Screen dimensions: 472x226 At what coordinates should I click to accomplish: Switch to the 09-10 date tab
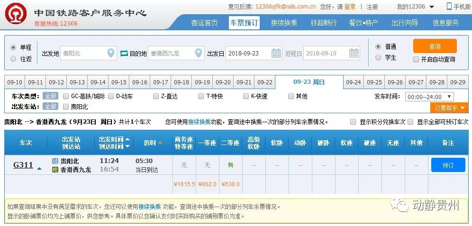[15, 82]
